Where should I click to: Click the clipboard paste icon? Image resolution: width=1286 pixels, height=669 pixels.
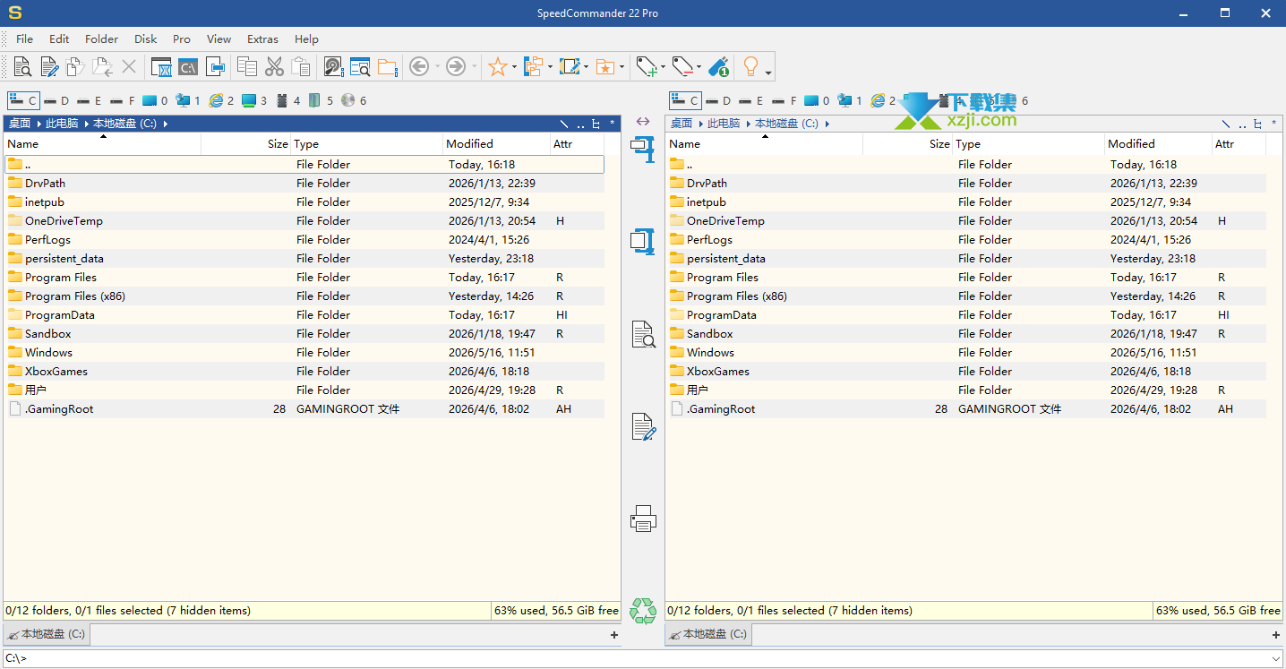pos(301,66)
